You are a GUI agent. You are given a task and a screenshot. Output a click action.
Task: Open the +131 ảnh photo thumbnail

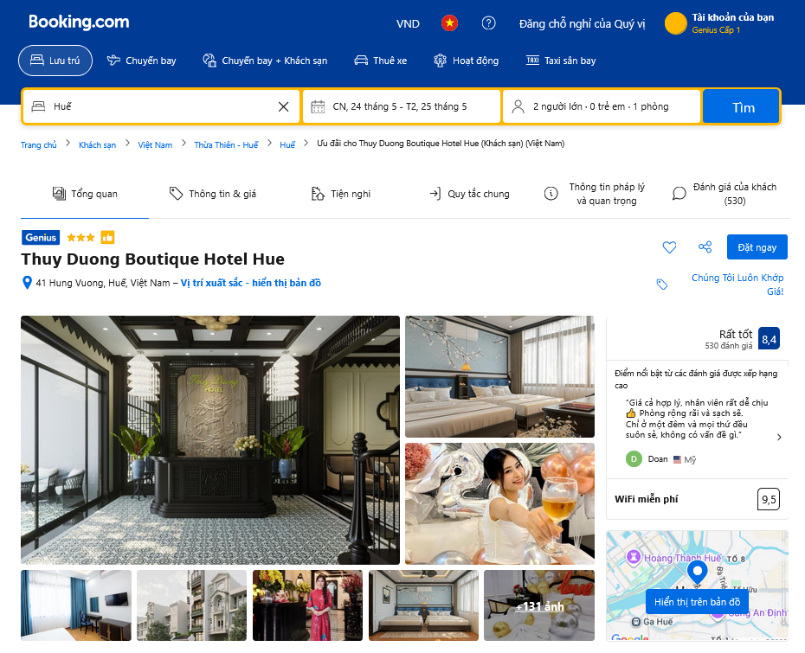(x=539, y=605)
